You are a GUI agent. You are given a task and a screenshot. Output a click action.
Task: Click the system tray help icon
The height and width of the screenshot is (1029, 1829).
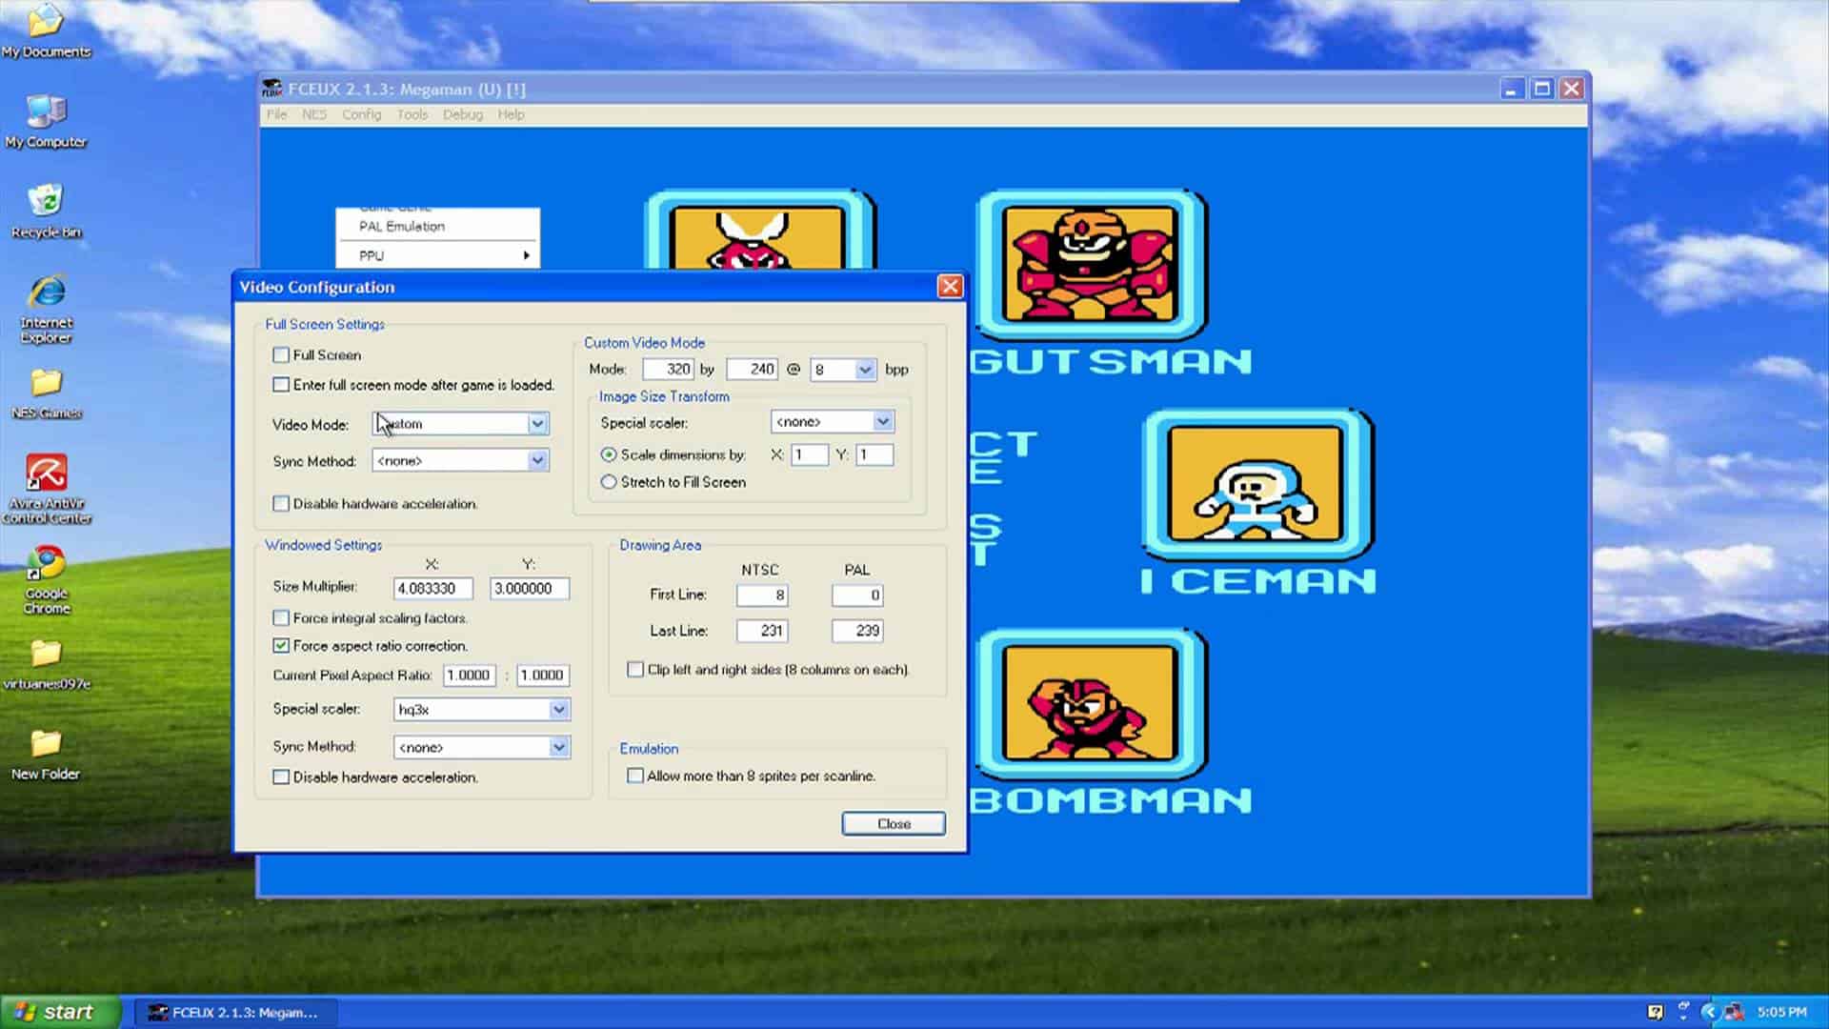[1656, 1012]
